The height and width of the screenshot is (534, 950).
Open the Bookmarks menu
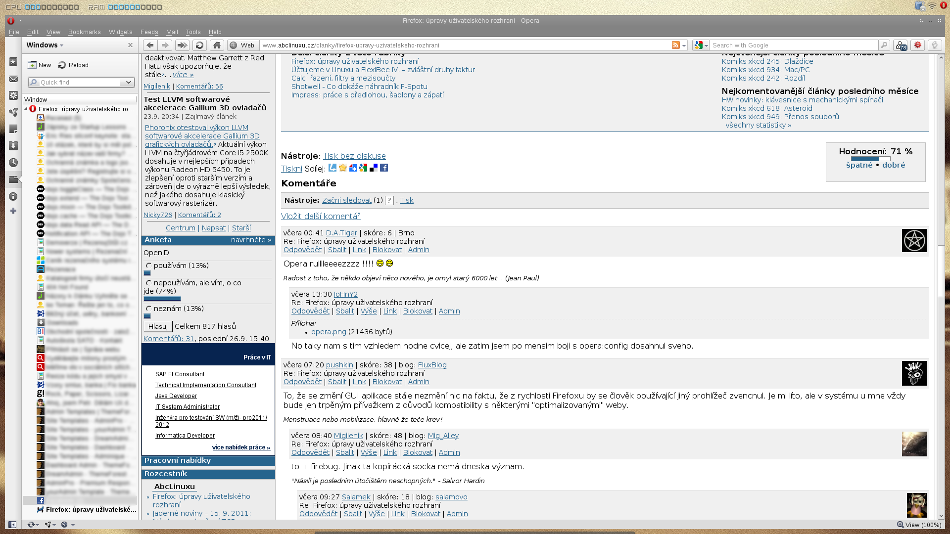(x=85, y=32)
